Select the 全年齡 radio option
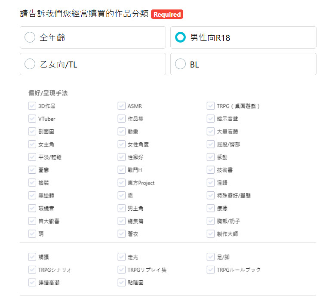 point(30,38)
